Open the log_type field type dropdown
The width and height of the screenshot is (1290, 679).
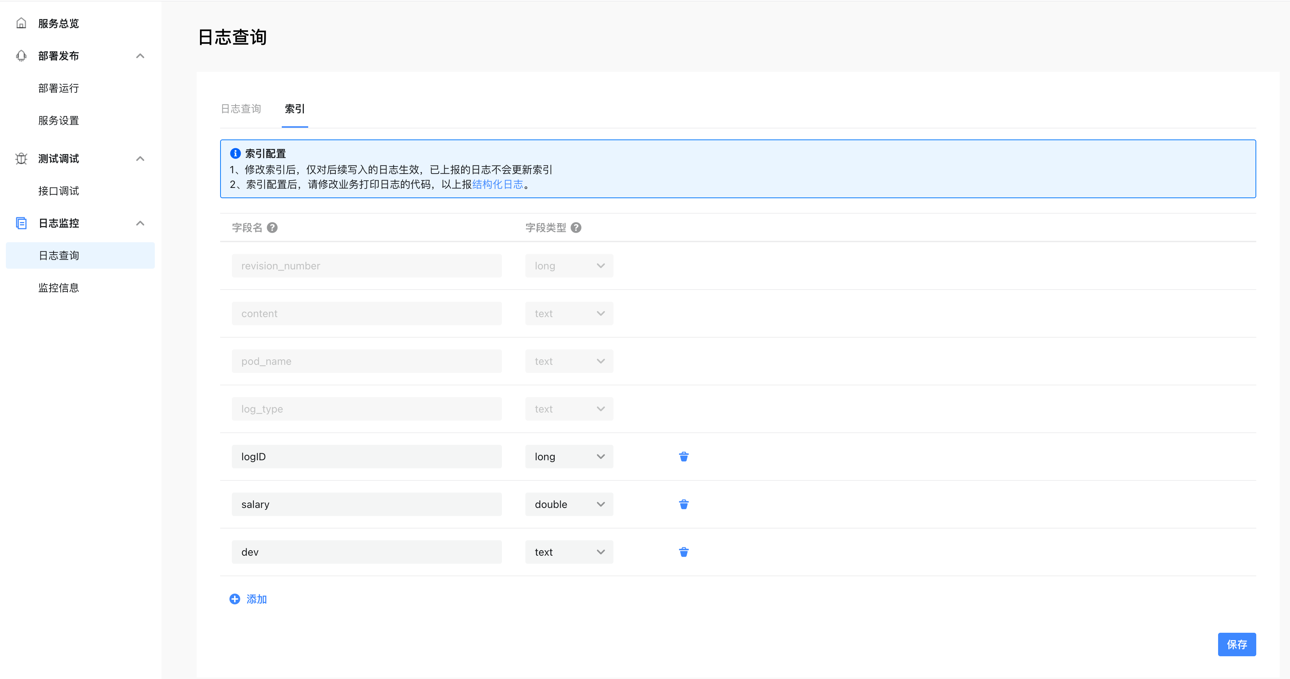(569, 409)
